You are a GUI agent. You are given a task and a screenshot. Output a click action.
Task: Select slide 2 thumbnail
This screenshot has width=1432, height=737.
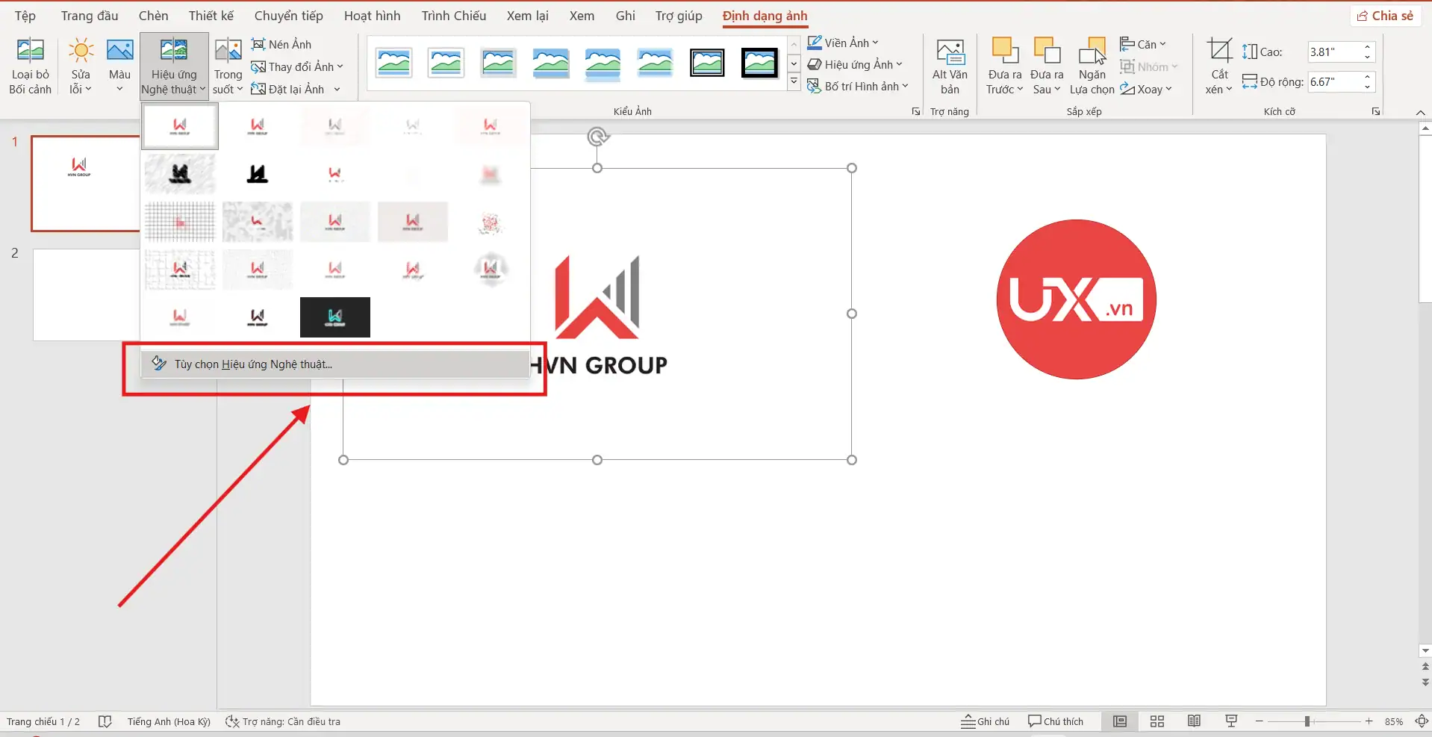point(86,295)
